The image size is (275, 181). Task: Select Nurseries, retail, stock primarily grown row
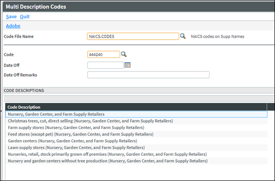click(137, 154)
